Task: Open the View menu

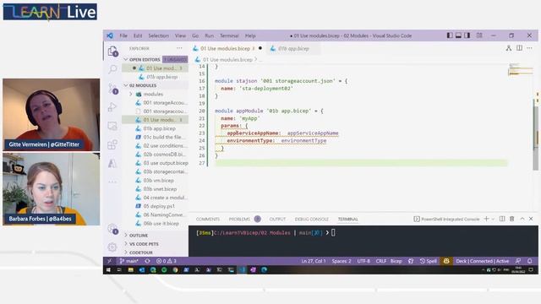Action: point(180,35)
